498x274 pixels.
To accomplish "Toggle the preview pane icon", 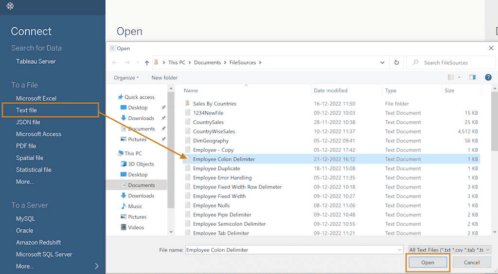I will 472,77.
